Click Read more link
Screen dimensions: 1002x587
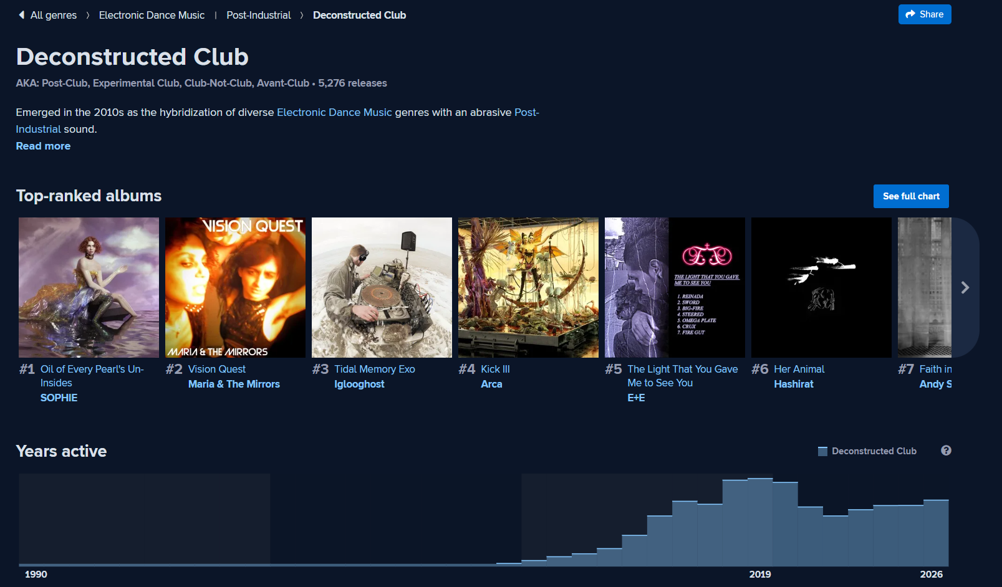click(43, 146)
